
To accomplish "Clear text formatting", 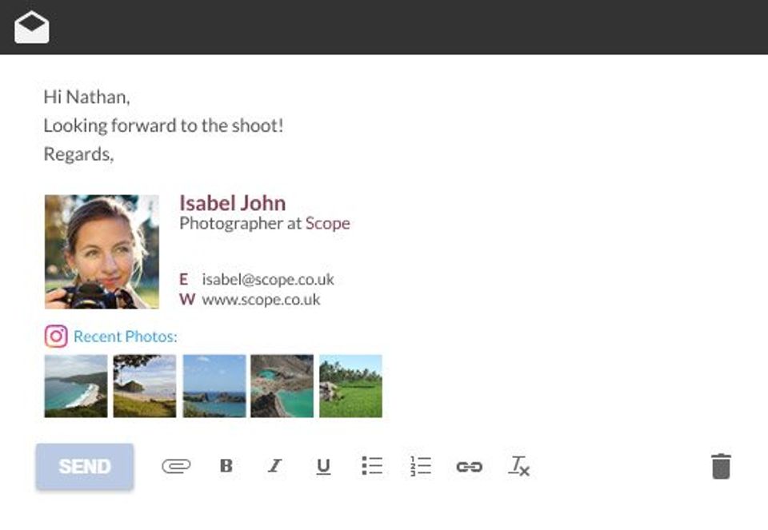I will (x=518, y=466).
